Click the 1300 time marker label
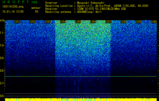The height and width of the screenshot is (101, 159). (x=154, y=22)
